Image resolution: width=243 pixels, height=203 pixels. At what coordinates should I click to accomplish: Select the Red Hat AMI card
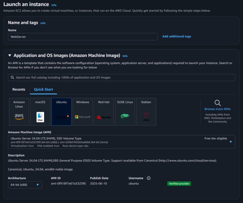pyautogui.click(x=103, y=111)
